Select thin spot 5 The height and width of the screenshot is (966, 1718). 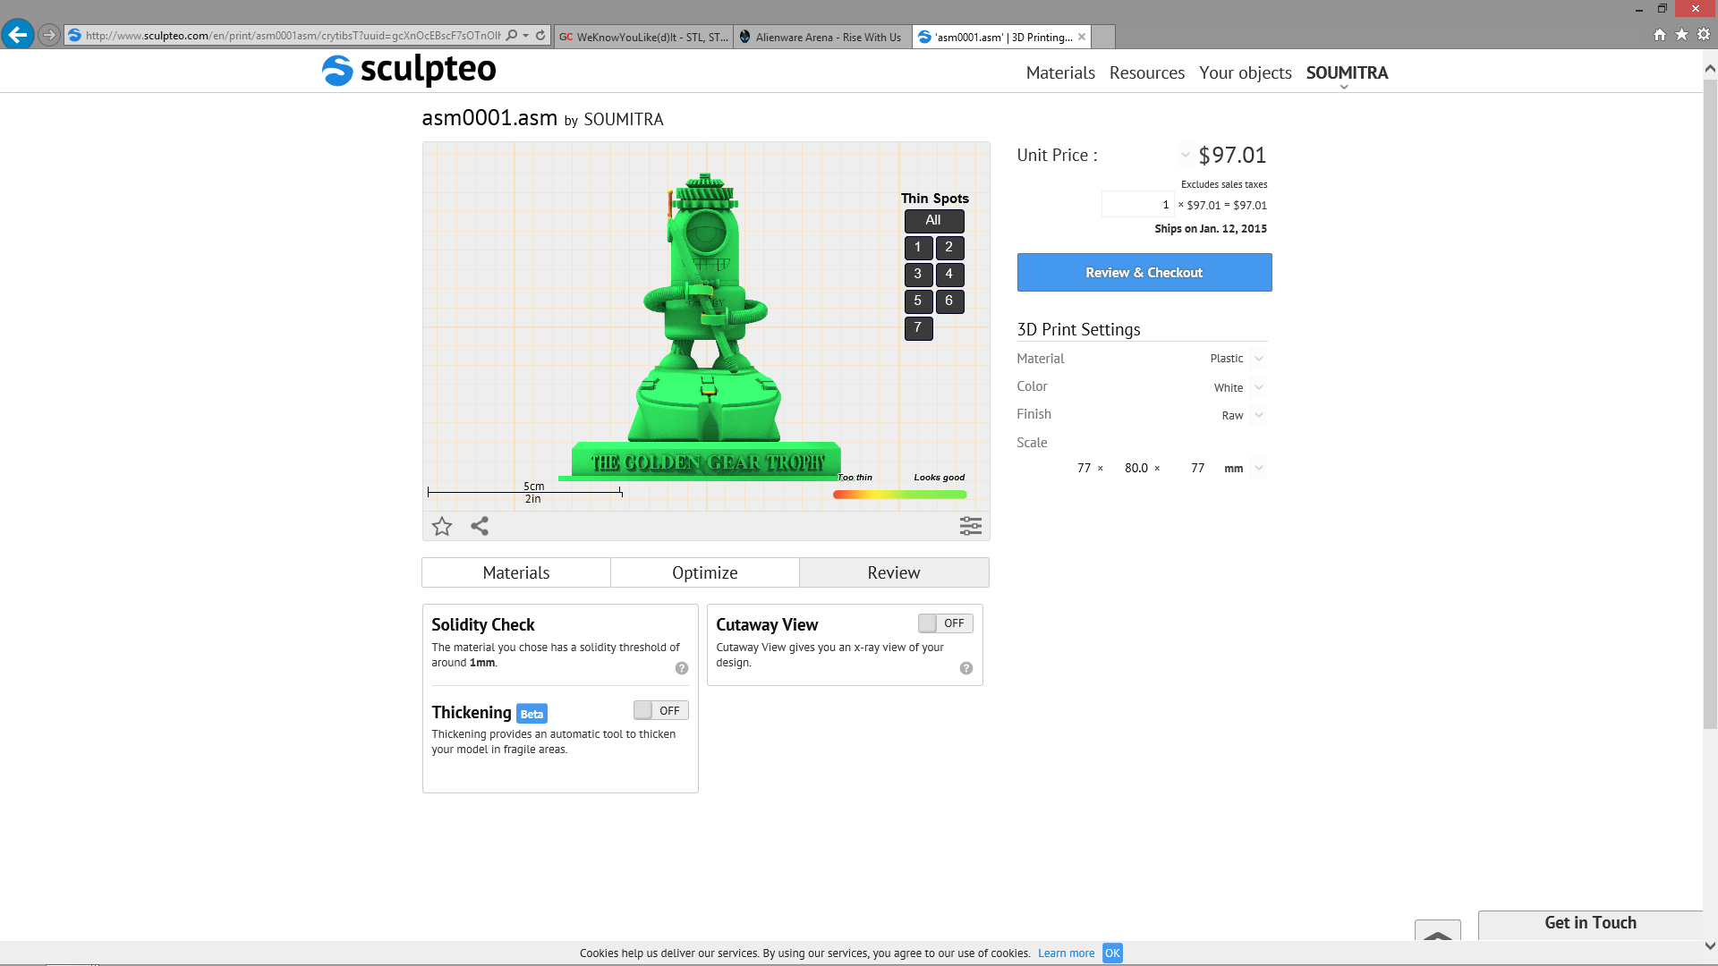pyautogui.click(x=918, y=301)
